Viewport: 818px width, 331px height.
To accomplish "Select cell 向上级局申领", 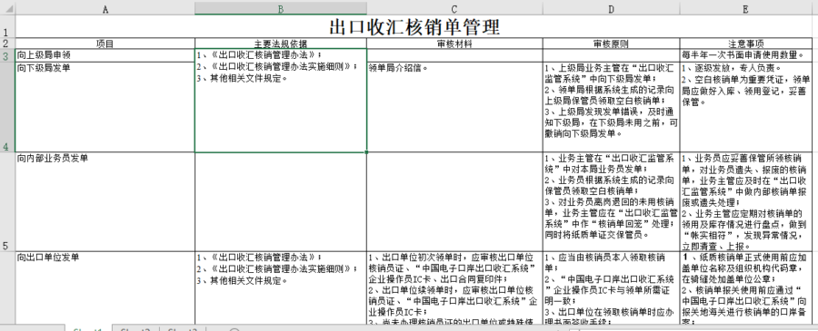I will (x=105, y=55).
